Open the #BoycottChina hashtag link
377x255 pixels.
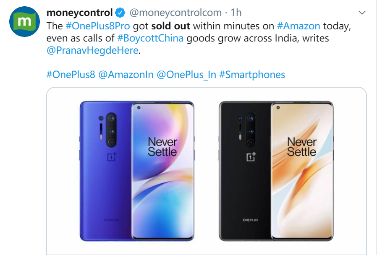[x=151, y=38]
